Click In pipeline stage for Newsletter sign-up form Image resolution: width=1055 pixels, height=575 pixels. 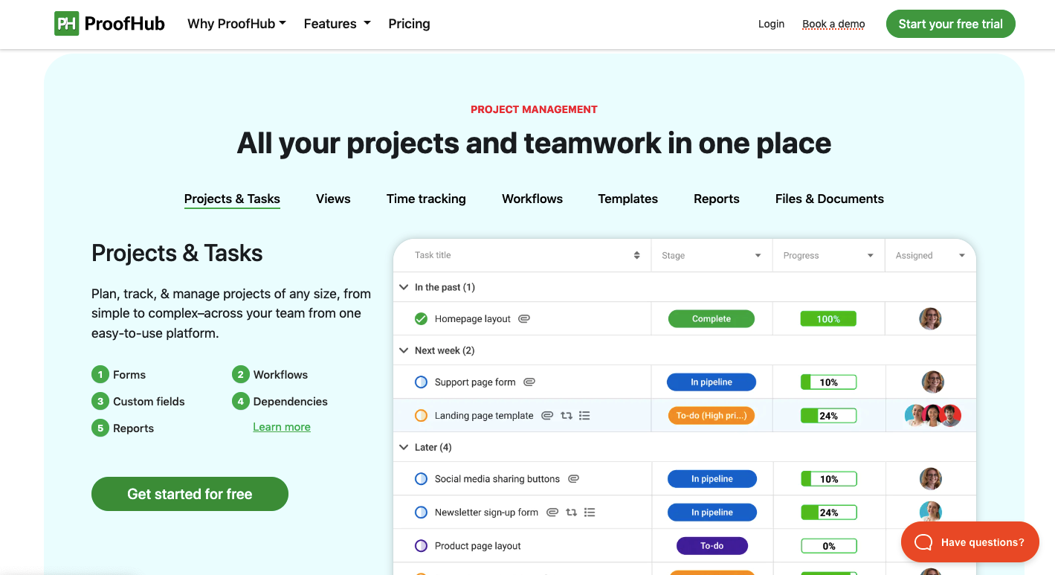click(x=712, y=513)
